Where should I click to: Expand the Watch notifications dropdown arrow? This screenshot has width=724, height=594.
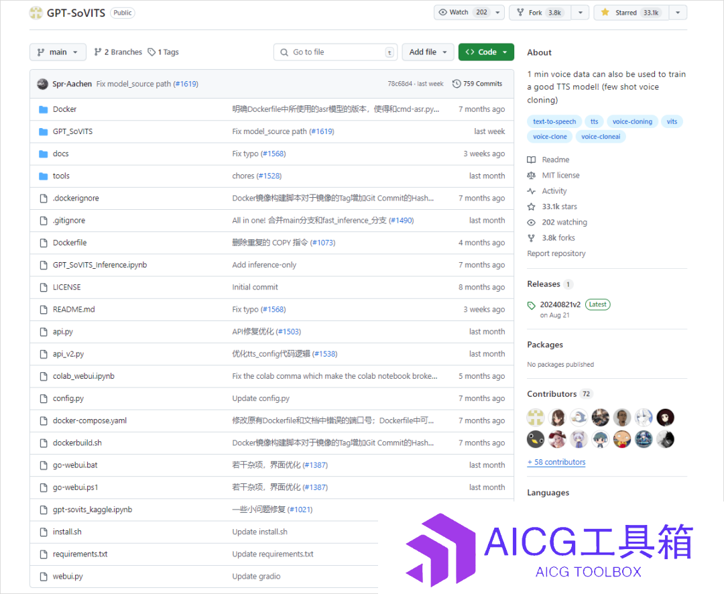click(497, 13)
